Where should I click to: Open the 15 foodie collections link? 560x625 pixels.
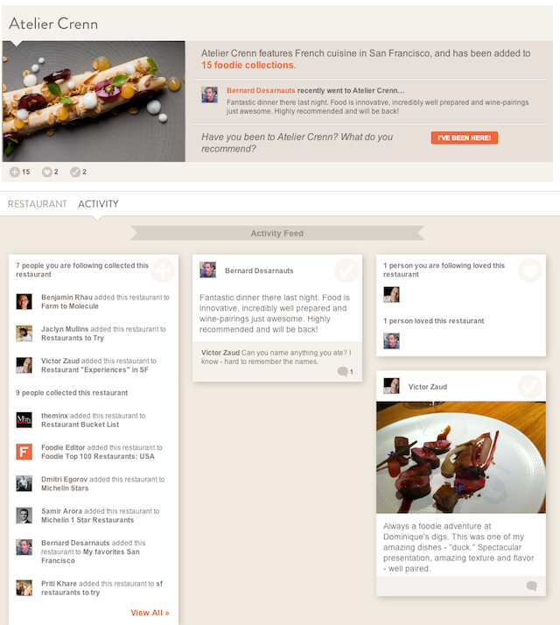coord(247,65)
